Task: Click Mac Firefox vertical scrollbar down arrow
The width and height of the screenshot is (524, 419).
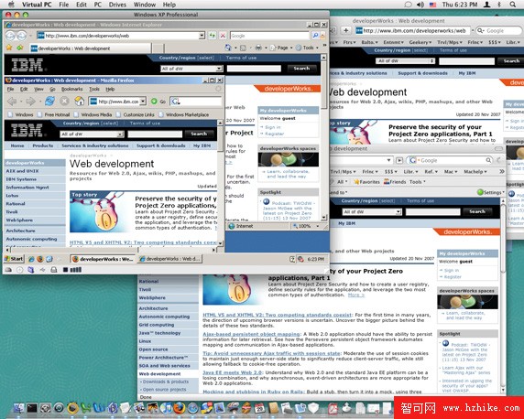Action: (x=503, y=390)
